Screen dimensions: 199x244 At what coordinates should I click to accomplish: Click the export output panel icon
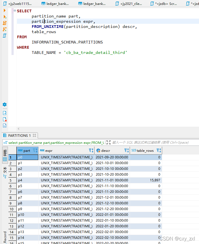pos(5,113)
